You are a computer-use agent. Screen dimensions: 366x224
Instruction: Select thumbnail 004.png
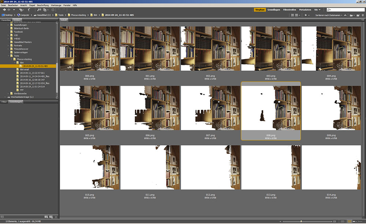tap(331, 49)
